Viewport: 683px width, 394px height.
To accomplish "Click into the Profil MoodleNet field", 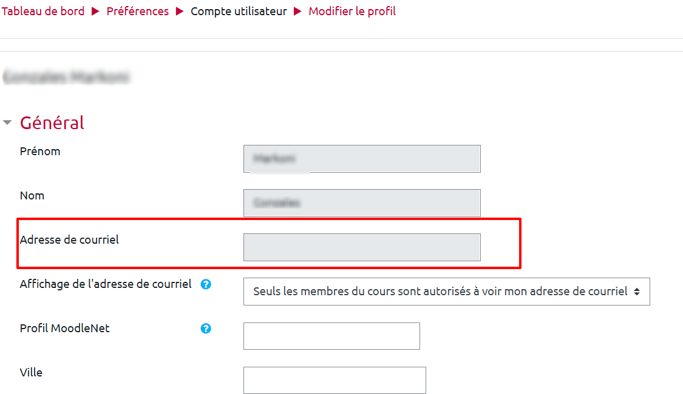I will click(x=331, y=336).
